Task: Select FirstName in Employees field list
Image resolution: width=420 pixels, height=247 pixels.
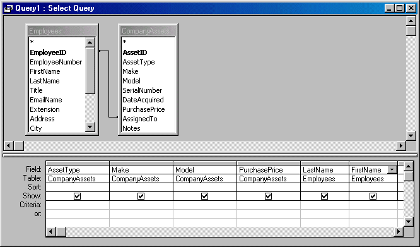Action: (45, 71)
